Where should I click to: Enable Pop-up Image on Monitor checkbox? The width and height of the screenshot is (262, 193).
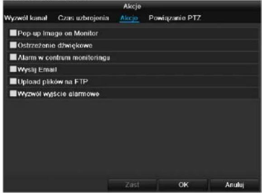pyautogui.click(x=13, y=33)
